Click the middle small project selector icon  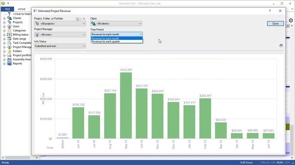pos(81,19)
